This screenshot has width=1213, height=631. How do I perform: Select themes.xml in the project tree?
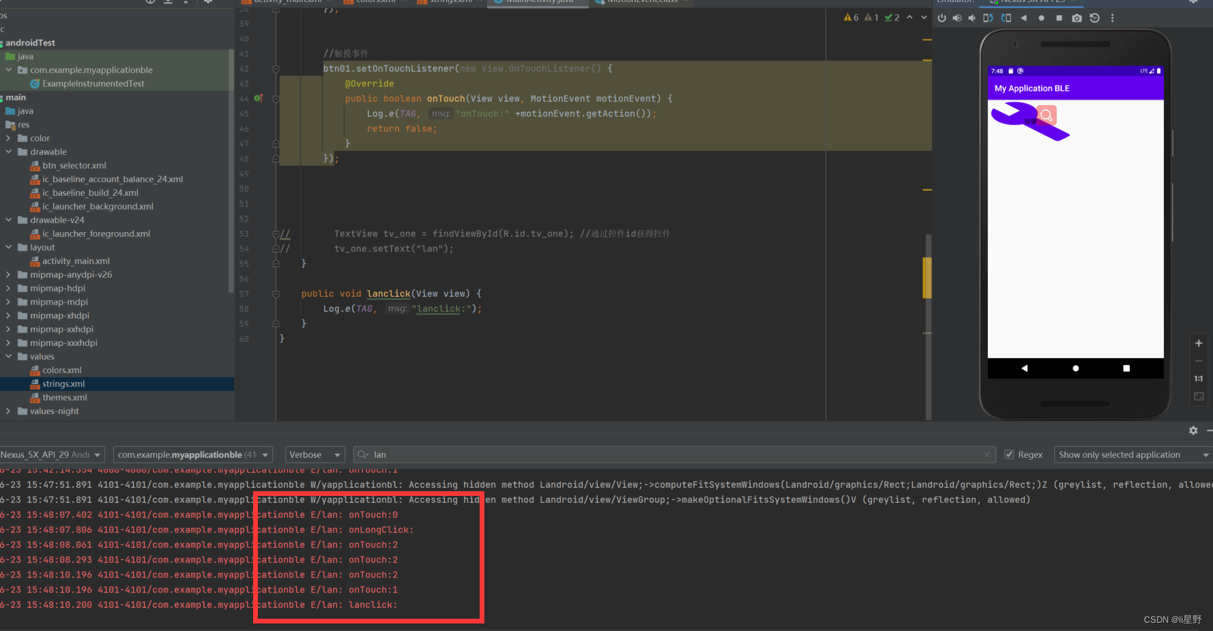point(65,397)
